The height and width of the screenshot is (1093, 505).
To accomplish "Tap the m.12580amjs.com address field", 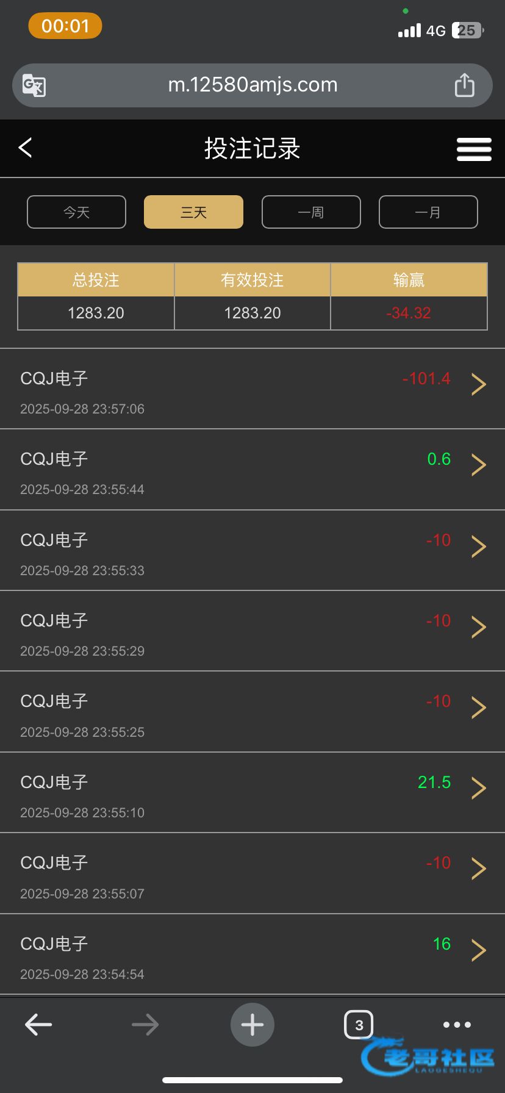I will pos(253,85).
